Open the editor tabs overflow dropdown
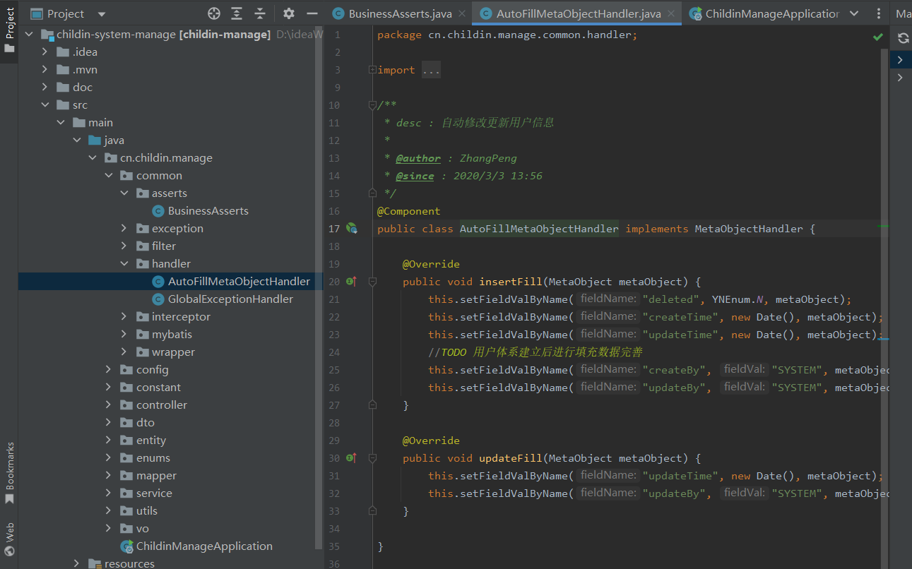The width and height of the screenshot is (912, 569). [x=854, y=13]
